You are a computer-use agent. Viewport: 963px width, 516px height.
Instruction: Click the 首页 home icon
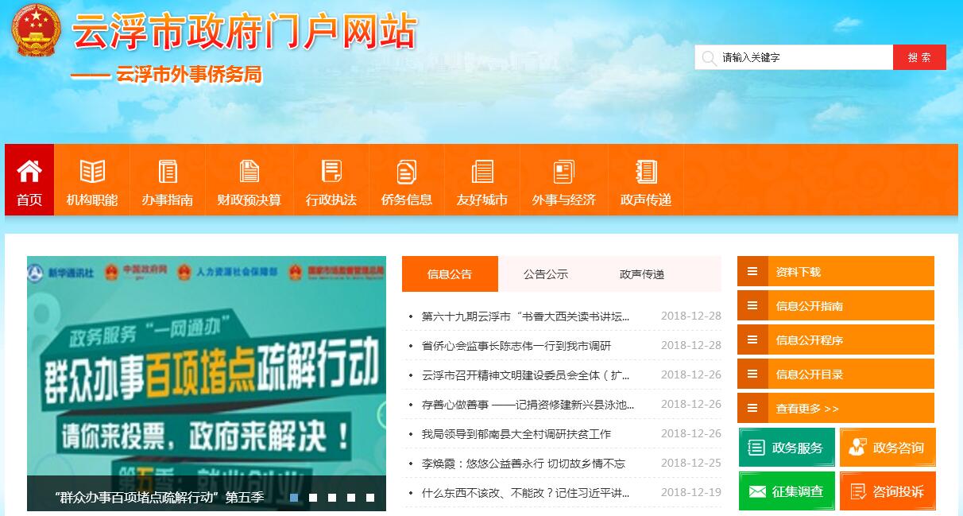tap(29, 171)
